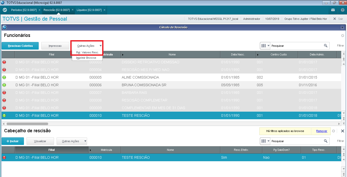Click green status icon for ALINE COMISSIONADA
This screenshot has height=177, width=347.
pos(4,77)
